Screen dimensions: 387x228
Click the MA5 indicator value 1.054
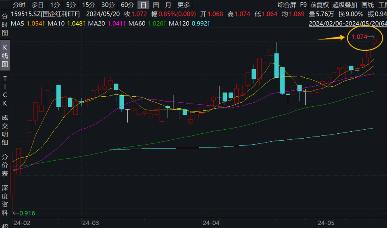[36, 24]
